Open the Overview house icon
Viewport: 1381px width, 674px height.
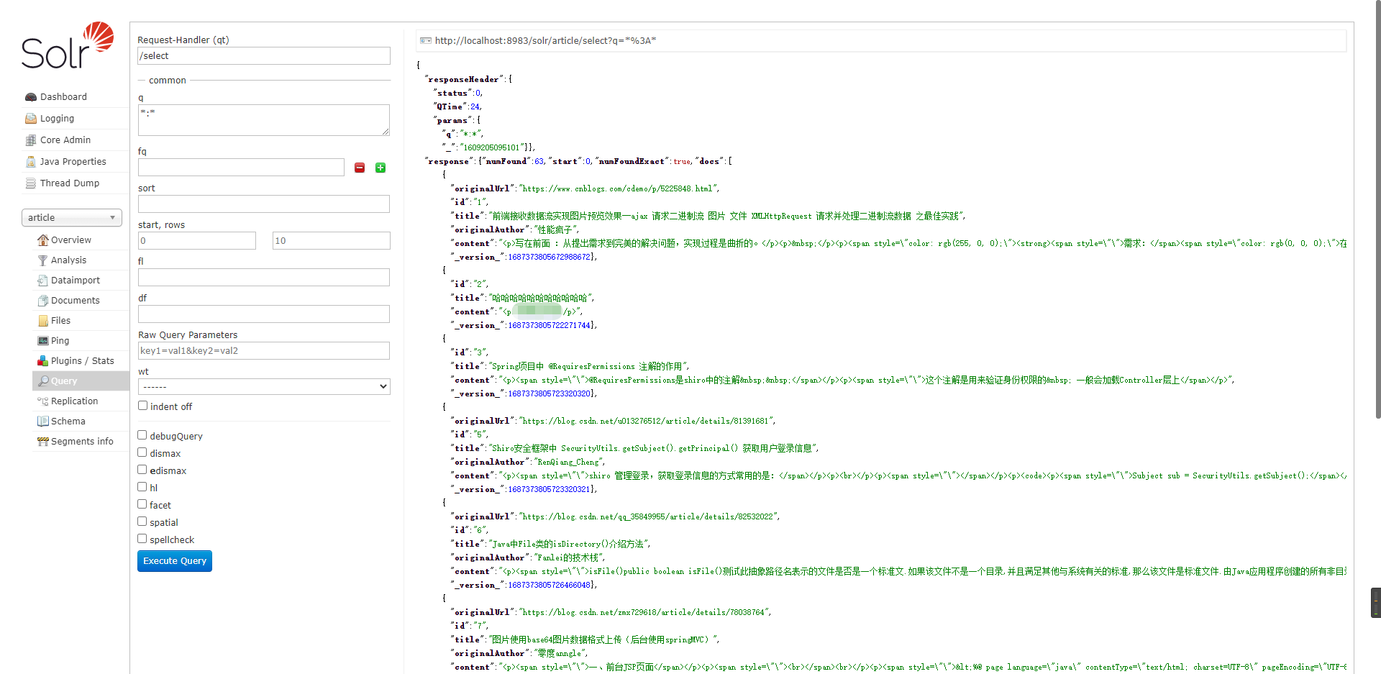(x=43, y=240)
